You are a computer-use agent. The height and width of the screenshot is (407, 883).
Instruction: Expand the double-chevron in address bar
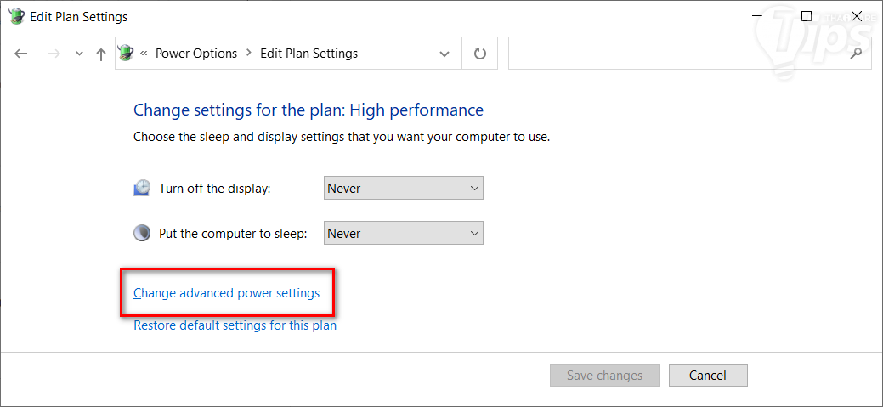click(x=144, y=54)
